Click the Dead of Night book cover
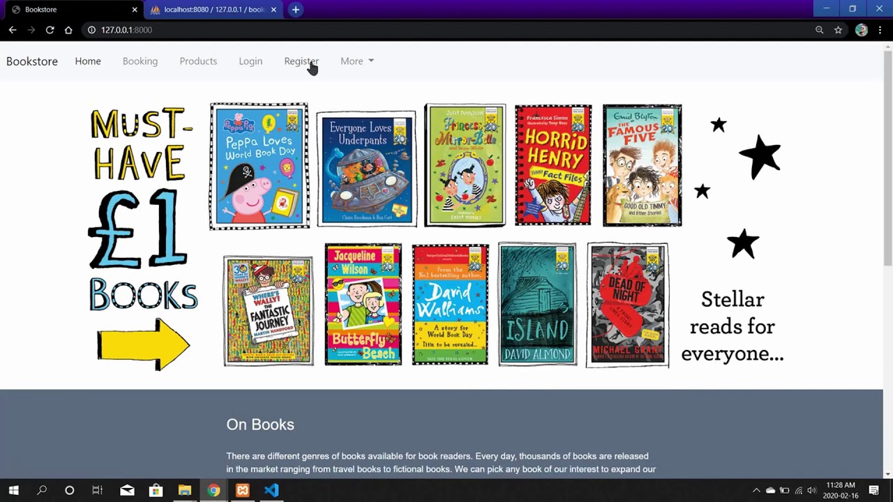 [x=628, y=304]
